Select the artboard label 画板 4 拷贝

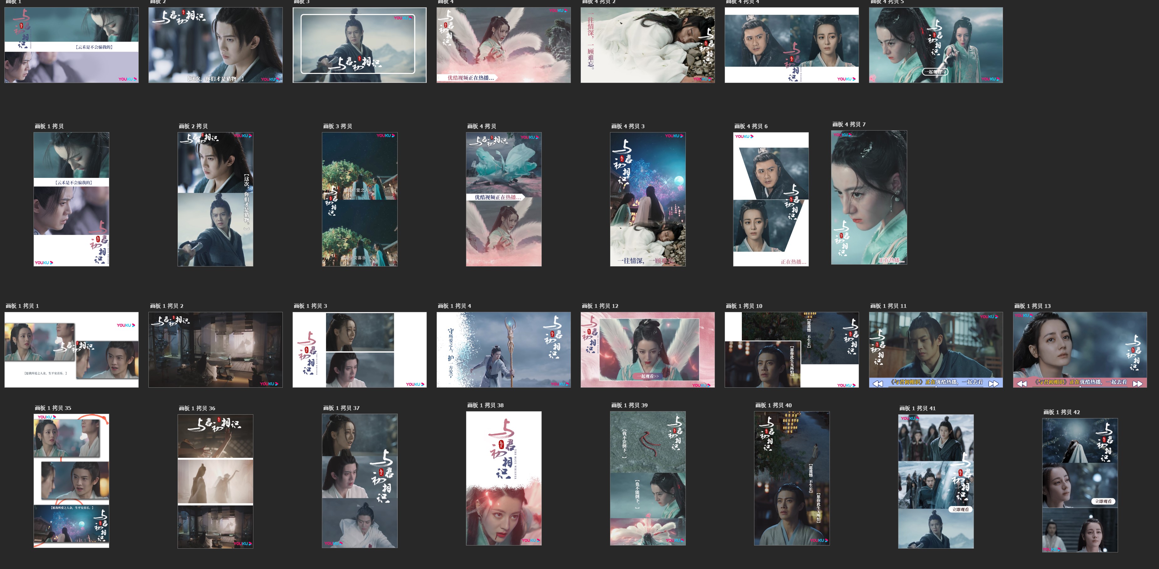pyautogui.click(x=481, y=127)
